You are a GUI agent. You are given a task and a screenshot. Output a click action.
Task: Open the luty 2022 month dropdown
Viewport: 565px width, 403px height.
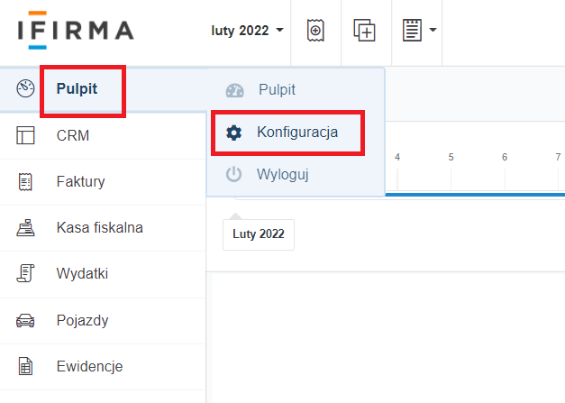247,31
